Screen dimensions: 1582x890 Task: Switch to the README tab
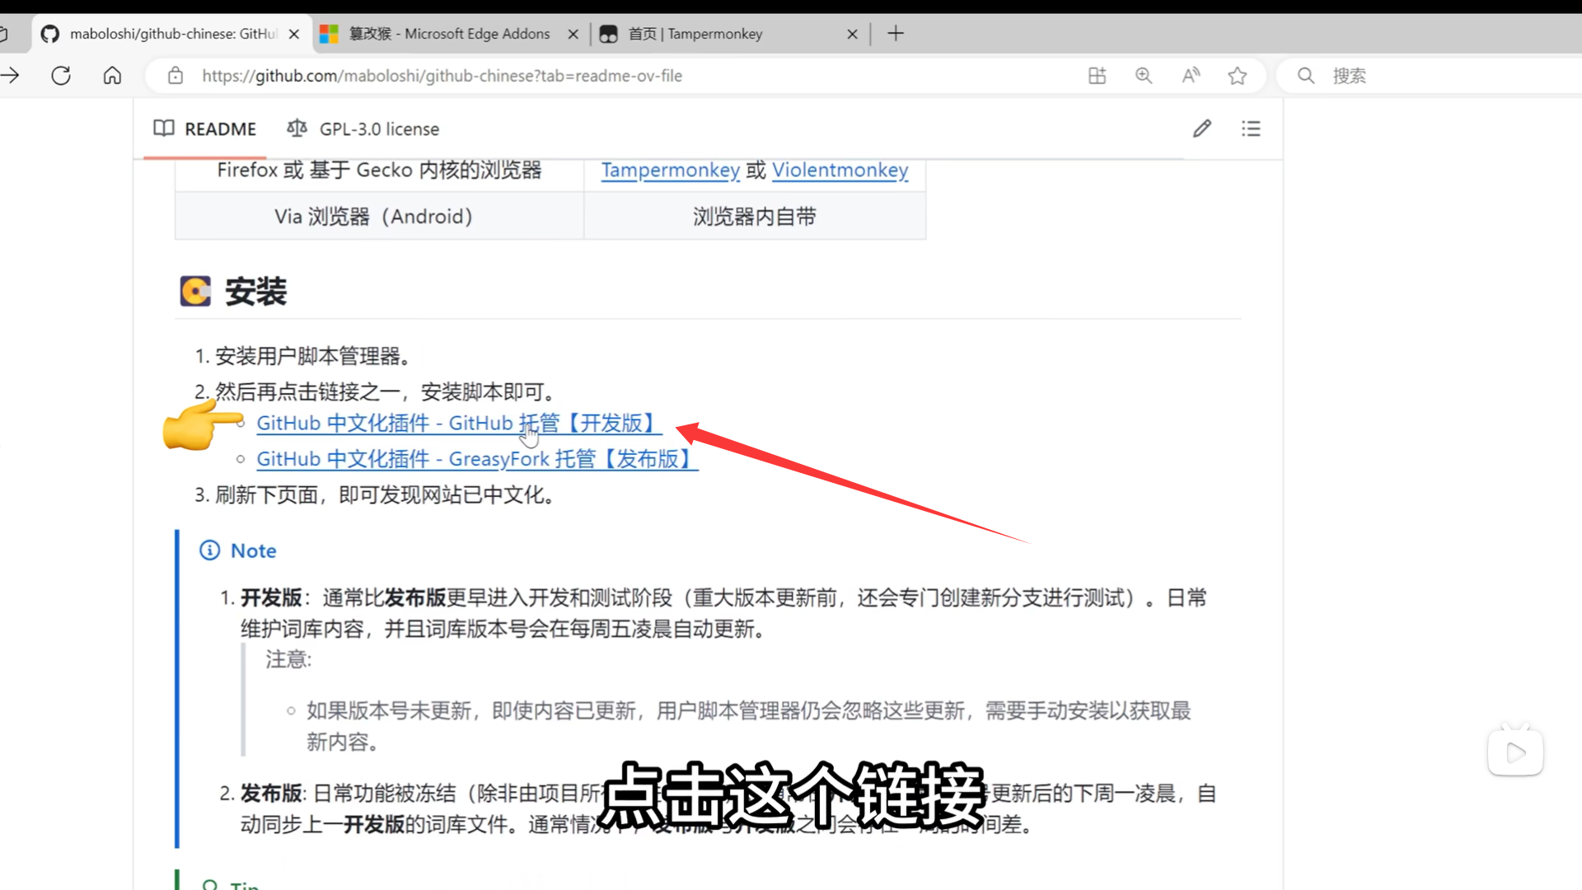[x=205, y=129]
